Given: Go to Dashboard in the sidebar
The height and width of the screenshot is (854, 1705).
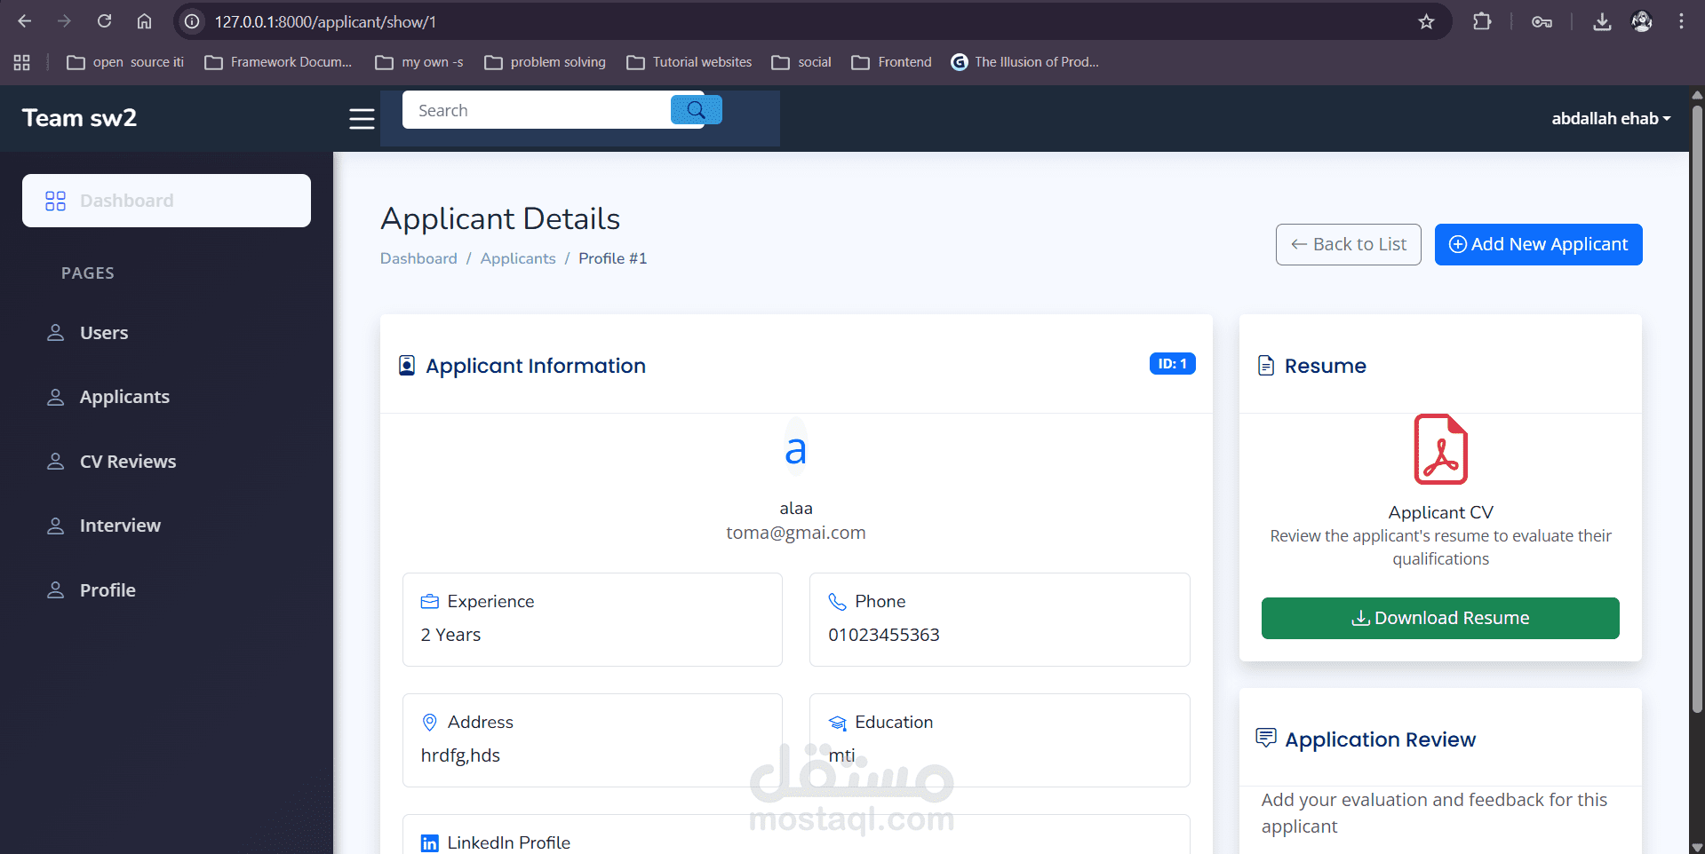Looking at the screenshot, I should click(x=166, y=201).
